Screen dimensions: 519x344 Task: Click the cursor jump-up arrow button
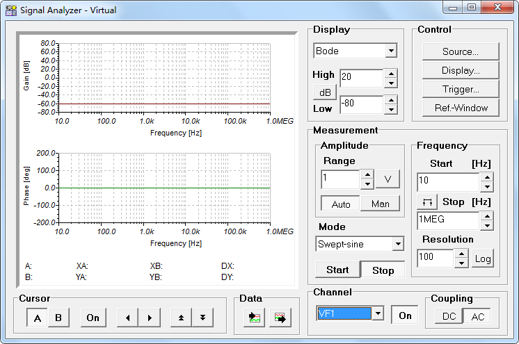click(x=181, y=318)
